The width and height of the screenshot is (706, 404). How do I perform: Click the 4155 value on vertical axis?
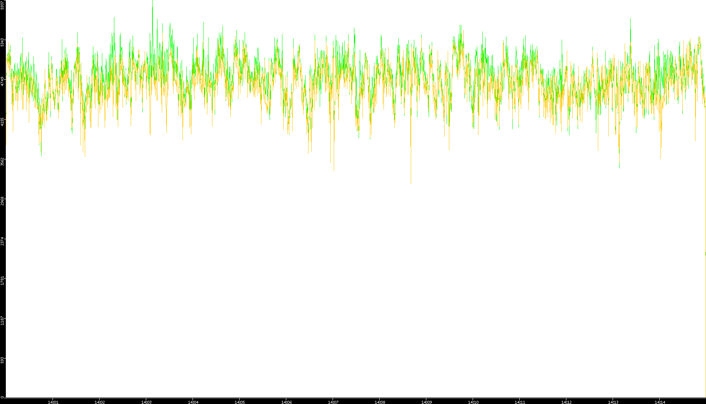[x=2, y=122]
